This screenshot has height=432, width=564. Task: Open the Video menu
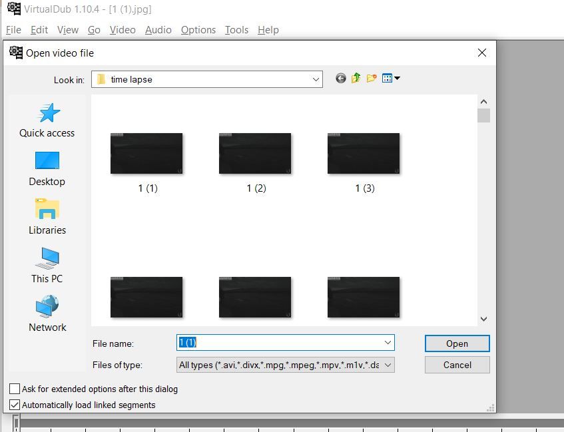[x=123, y=30]
